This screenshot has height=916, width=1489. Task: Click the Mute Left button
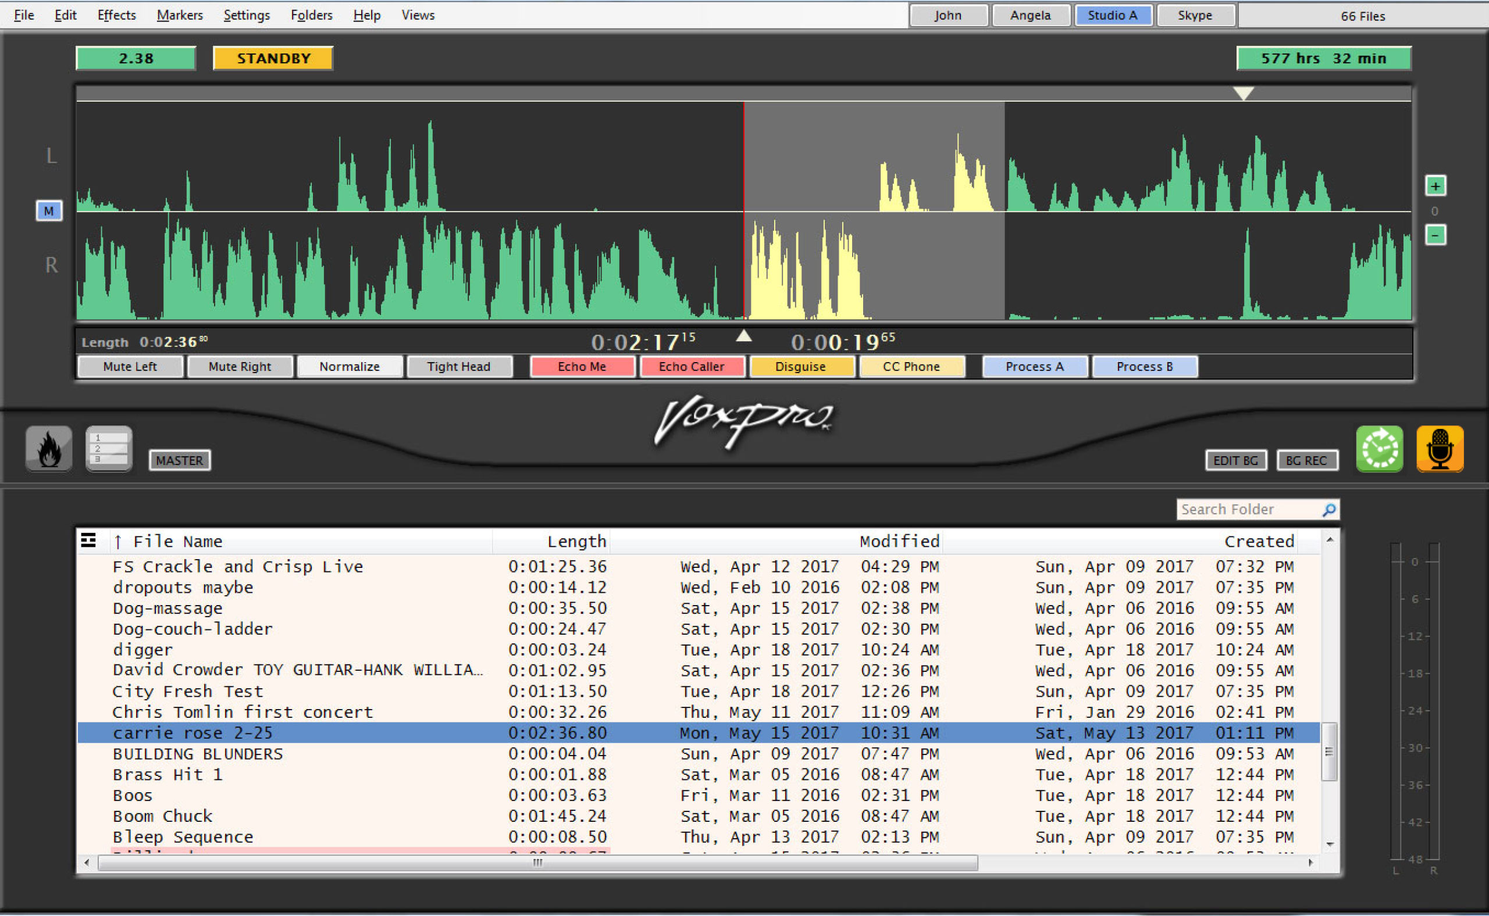click(130, 367)
